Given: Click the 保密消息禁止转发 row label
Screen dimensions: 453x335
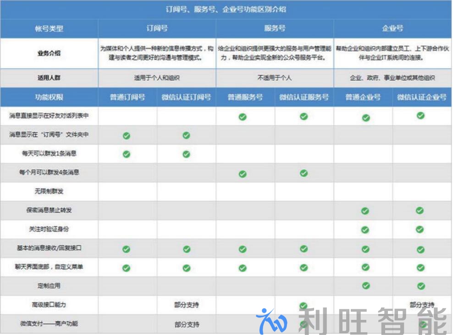Looking at the screenshot, I should tap(49, 210).
